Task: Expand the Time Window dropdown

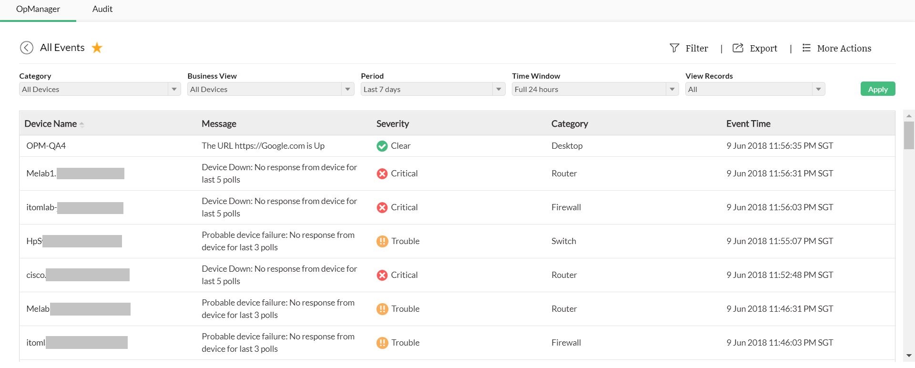Action: tap(672, 90)
